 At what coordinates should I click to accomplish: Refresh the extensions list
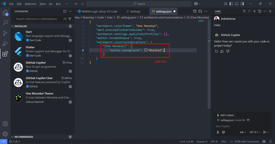(x=65, y=11)
